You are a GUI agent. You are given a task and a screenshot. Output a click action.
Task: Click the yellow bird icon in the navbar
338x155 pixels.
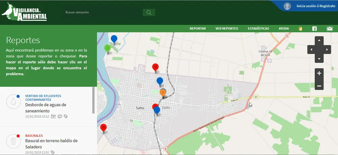pos(300,29)
